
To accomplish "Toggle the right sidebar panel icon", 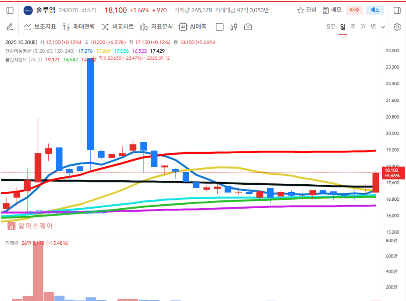I will [x=397, y=10].
